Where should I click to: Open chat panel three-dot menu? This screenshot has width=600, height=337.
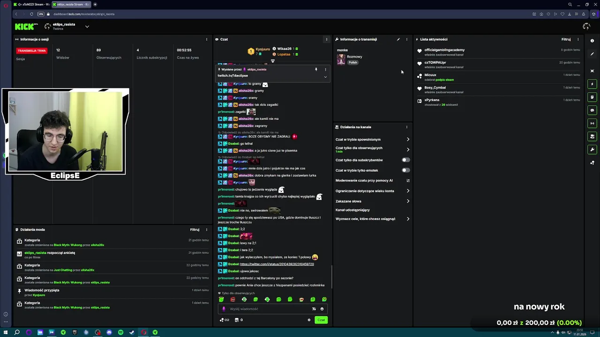[x=327, y=39]
